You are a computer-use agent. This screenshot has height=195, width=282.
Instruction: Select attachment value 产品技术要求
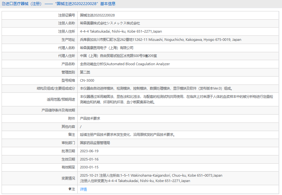point(90,118)
